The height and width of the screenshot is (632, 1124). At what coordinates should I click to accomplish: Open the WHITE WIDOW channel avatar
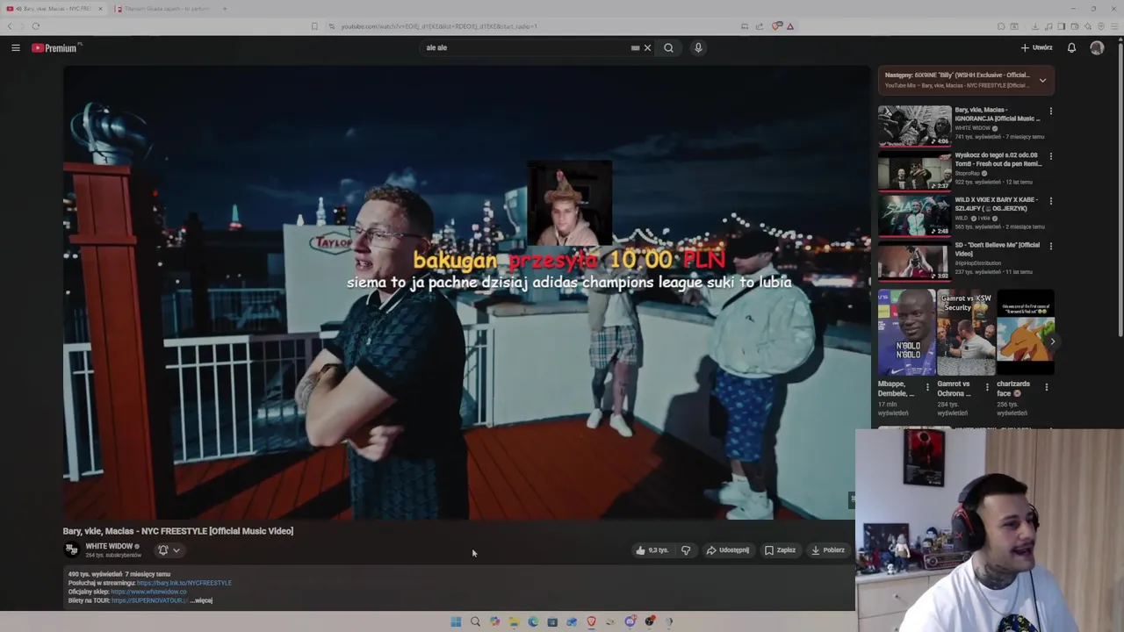coord(71,550)
